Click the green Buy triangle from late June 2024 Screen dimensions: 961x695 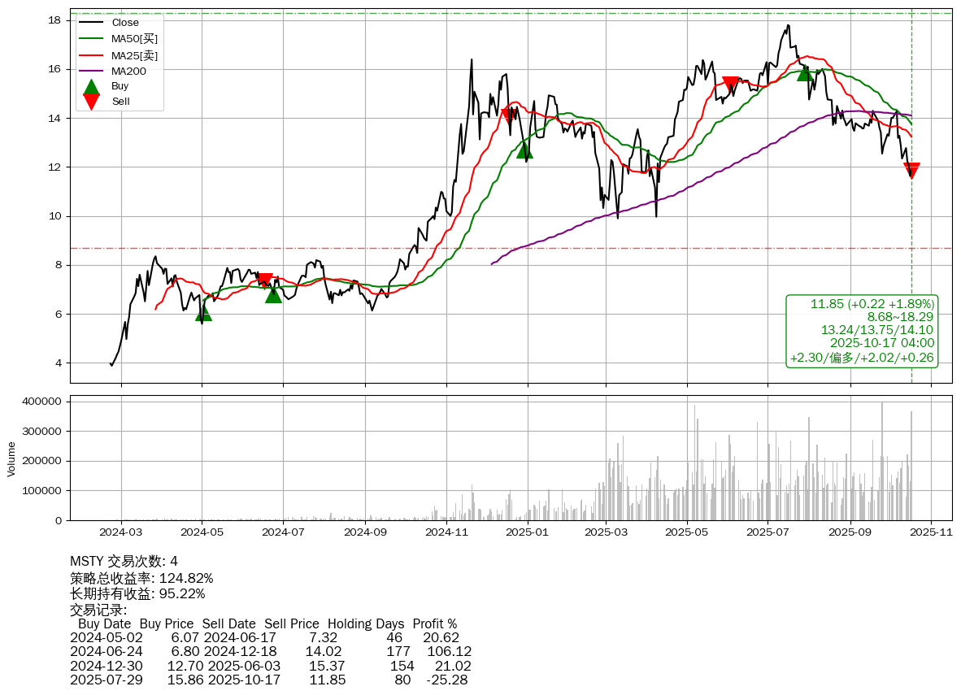pos(273,294)
